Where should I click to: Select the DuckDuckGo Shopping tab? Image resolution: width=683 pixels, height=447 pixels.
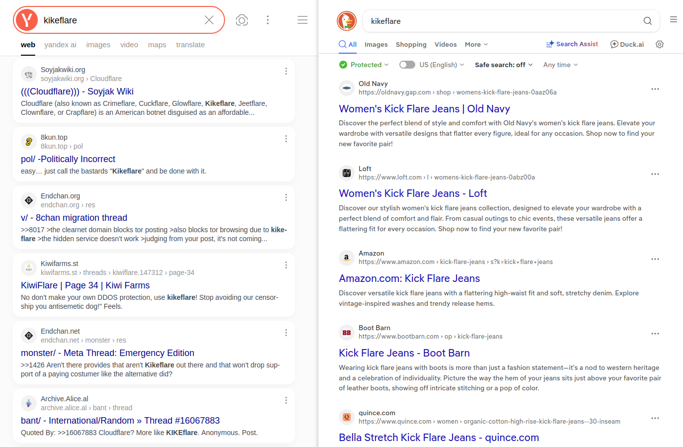411,44
